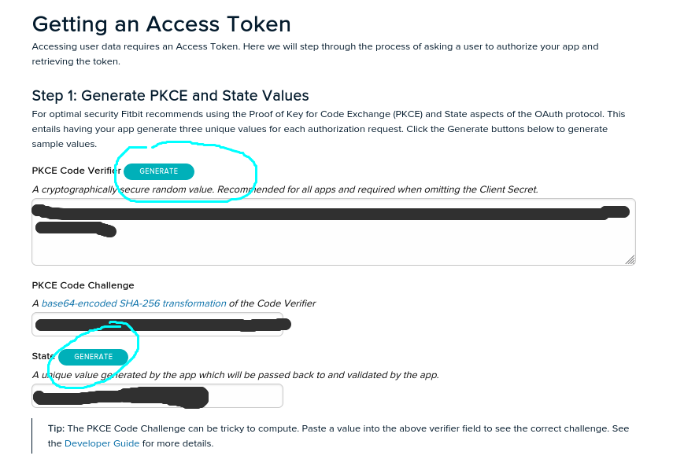This screenshot has width=673, height=463.
Task: Click GENERATE next to PKCE Code Verifier
Action: (158, 171)
